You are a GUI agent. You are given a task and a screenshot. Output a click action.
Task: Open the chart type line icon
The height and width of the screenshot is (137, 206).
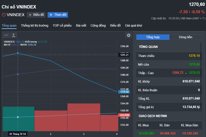pyautogui.click(x=6, y=35)
